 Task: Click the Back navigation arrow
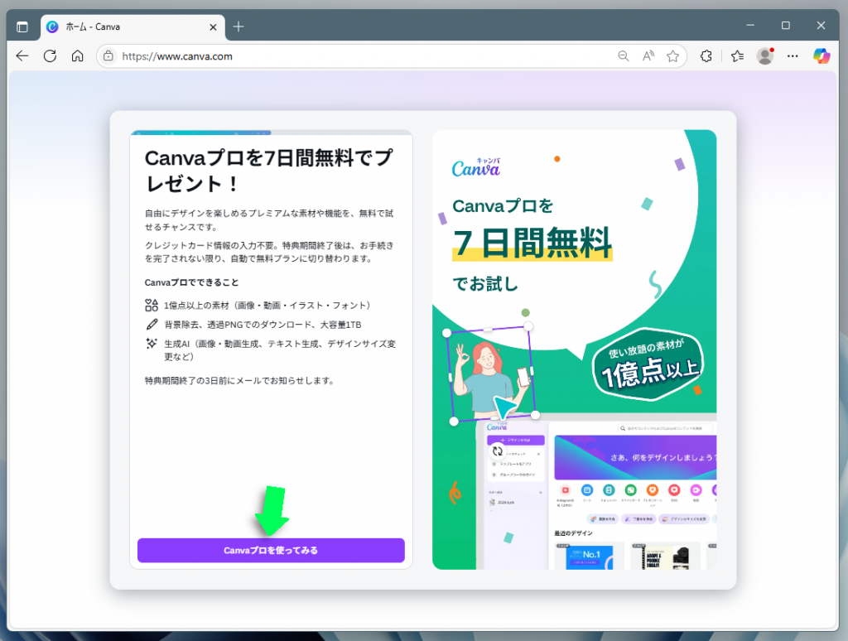(x=22, y=55)
